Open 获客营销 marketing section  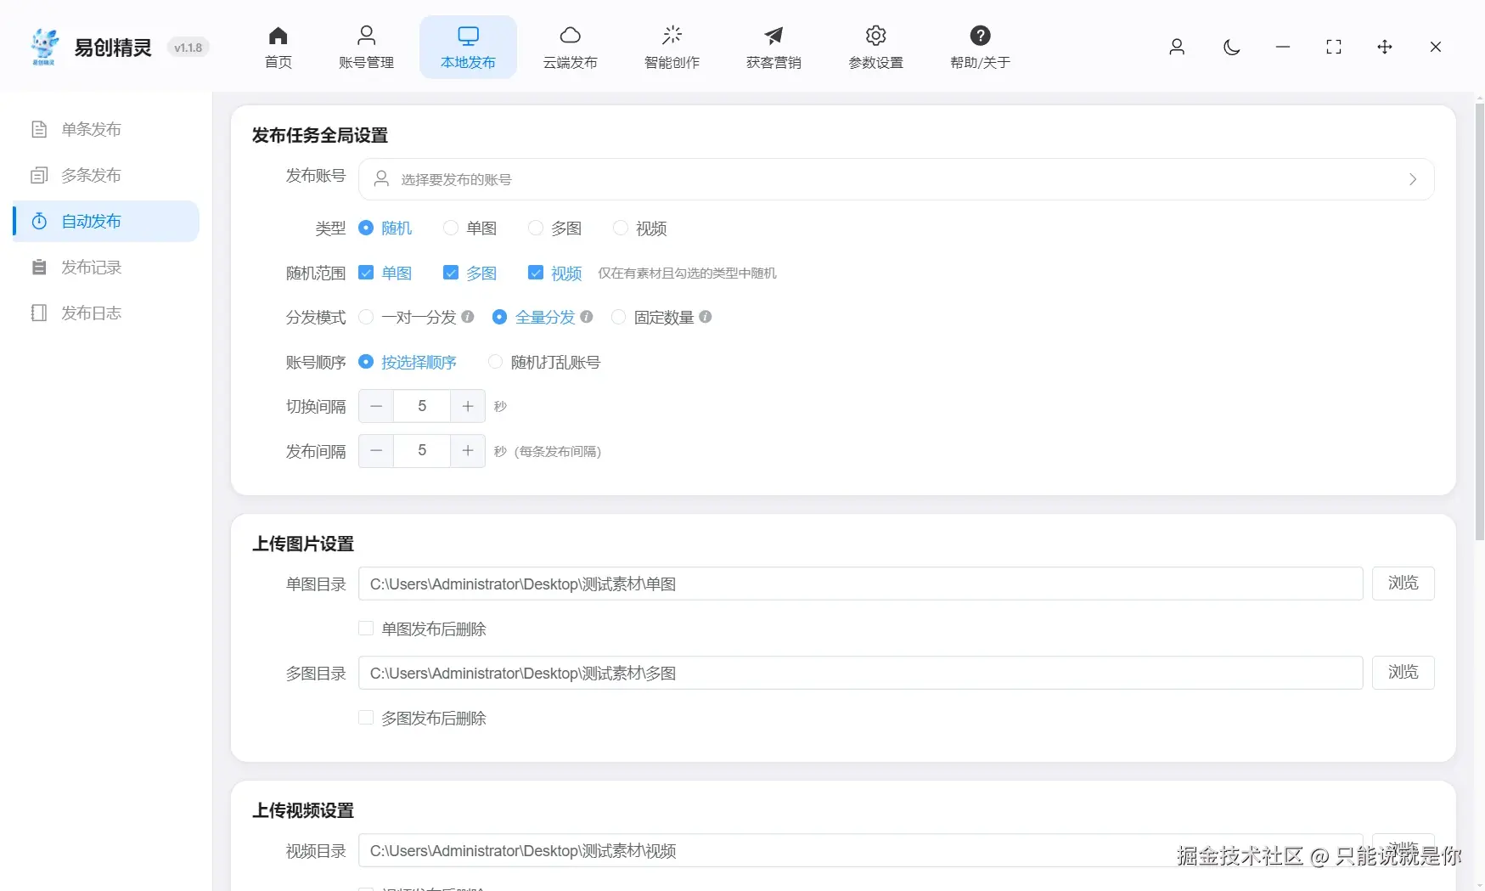tap(773, 47)
